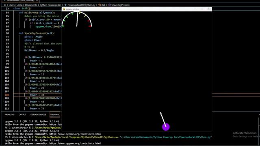
Task: Place cursor on 'def BallArrow(self,mouse):' line
Action: click(37, 13)
